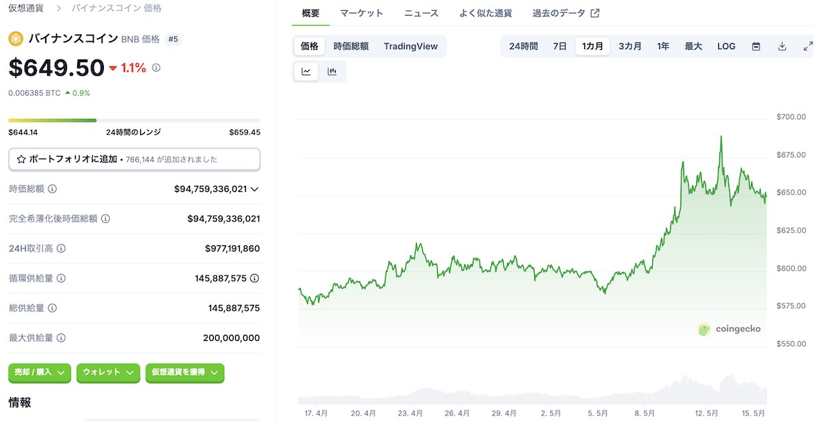Screen dimensions: 820x421
Task: Add the coin via ポートフォリオに追加 button
Action: coord(134,159)
